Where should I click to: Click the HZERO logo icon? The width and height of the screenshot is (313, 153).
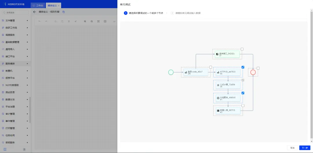pyautogui.click(x=5, y=4)
